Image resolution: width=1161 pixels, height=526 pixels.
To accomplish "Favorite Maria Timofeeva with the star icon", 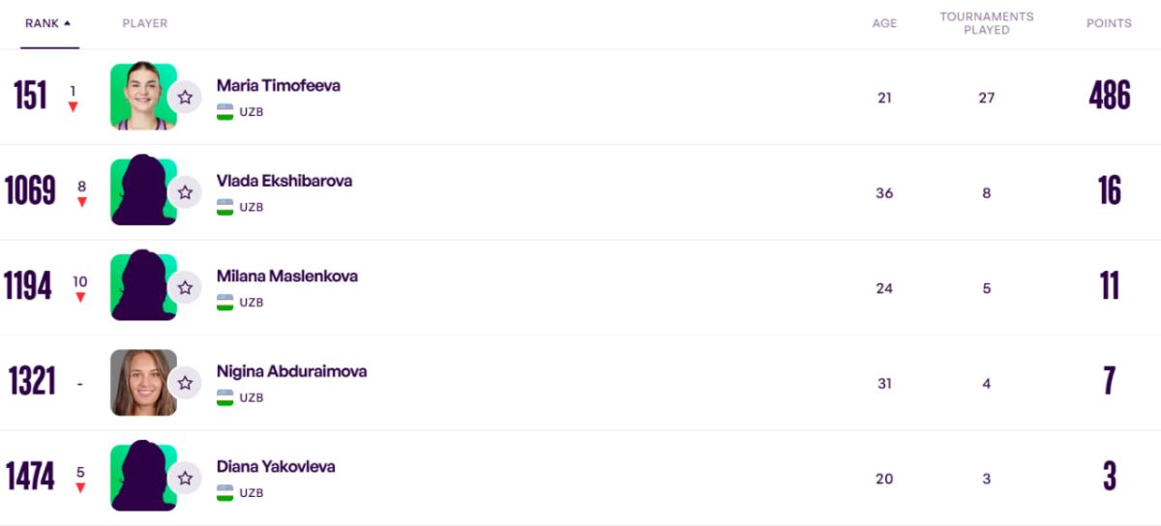I will tap(185, 97).
